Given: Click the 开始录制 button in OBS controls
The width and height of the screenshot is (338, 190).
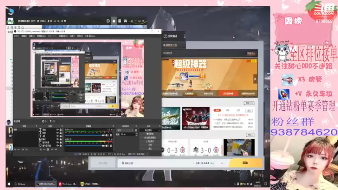Looking at the screenshot, I should (150, 134).
